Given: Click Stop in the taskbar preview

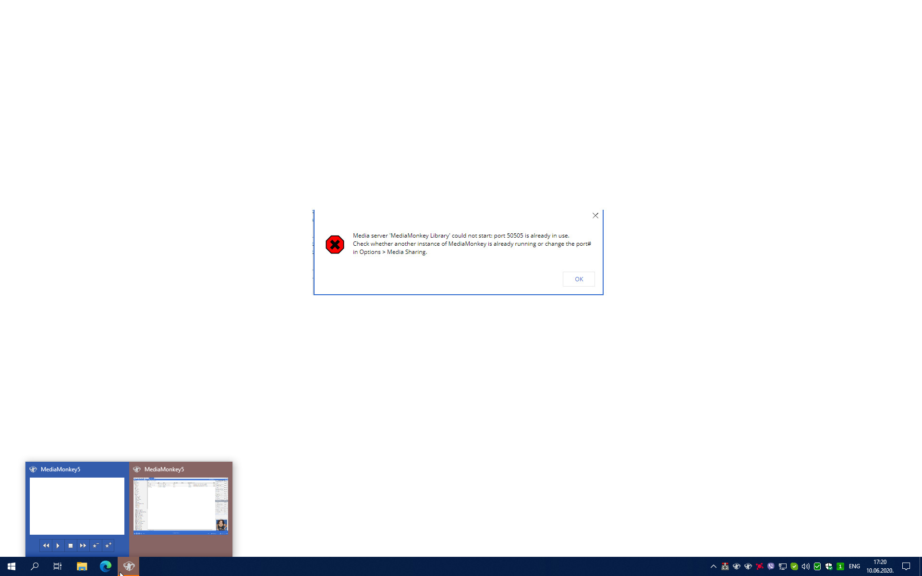Looking at the screenshot, I should click(71, 546).
